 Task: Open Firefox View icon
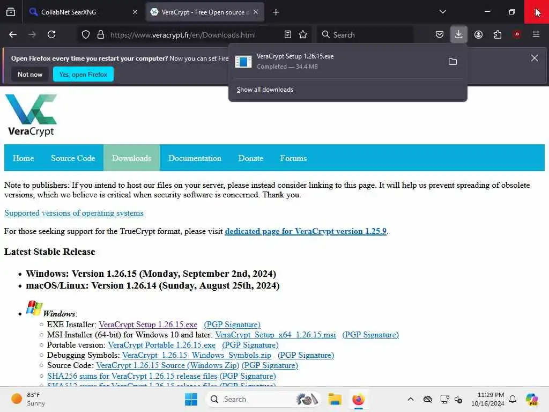point(11,12)
